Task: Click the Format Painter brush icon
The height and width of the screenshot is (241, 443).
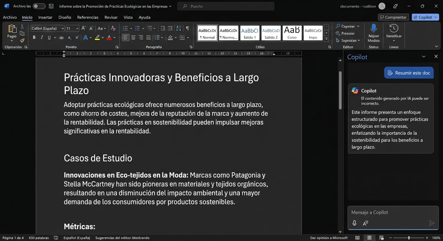Action: (x=22, y=40)
